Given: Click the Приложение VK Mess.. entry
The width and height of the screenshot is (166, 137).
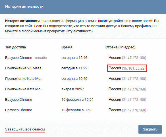Looking at the screenshot, I should point(24,68).
